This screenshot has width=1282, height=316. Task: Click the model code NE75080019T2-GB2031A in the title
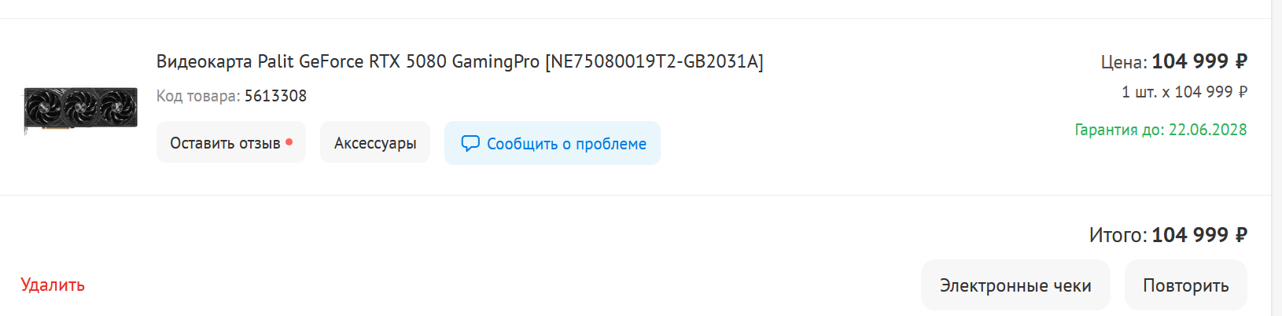pyautogui.click(x=654, y=61)
